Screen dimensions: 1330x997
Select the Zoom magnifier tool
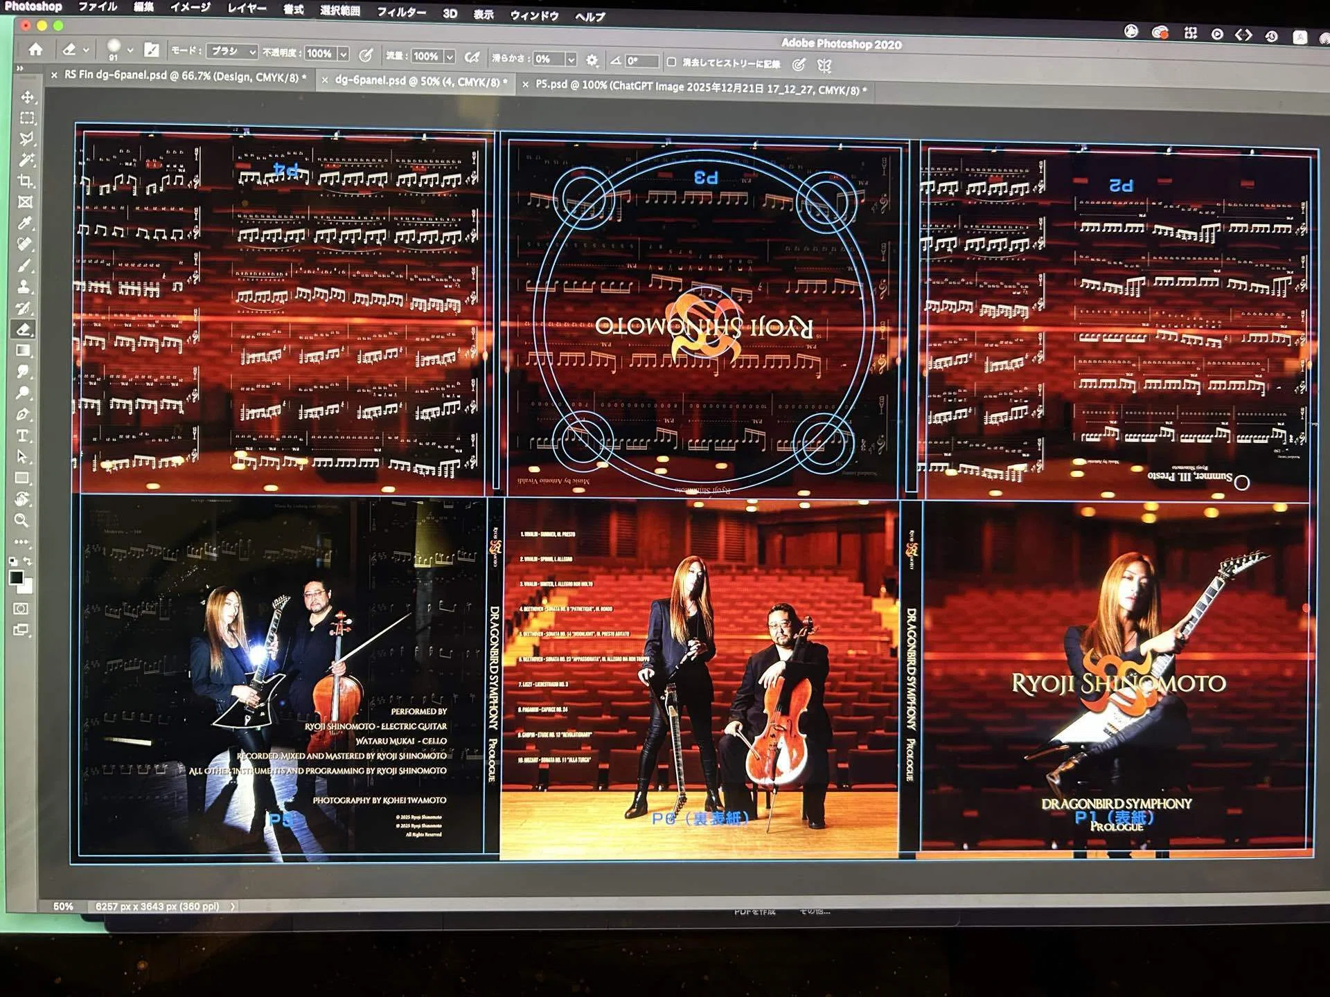pyautogui.click(x=21, y=521)
